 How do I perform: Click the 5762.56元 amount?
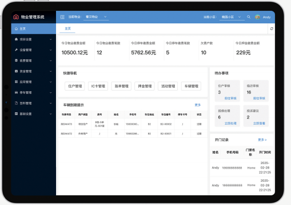point(143,52)
